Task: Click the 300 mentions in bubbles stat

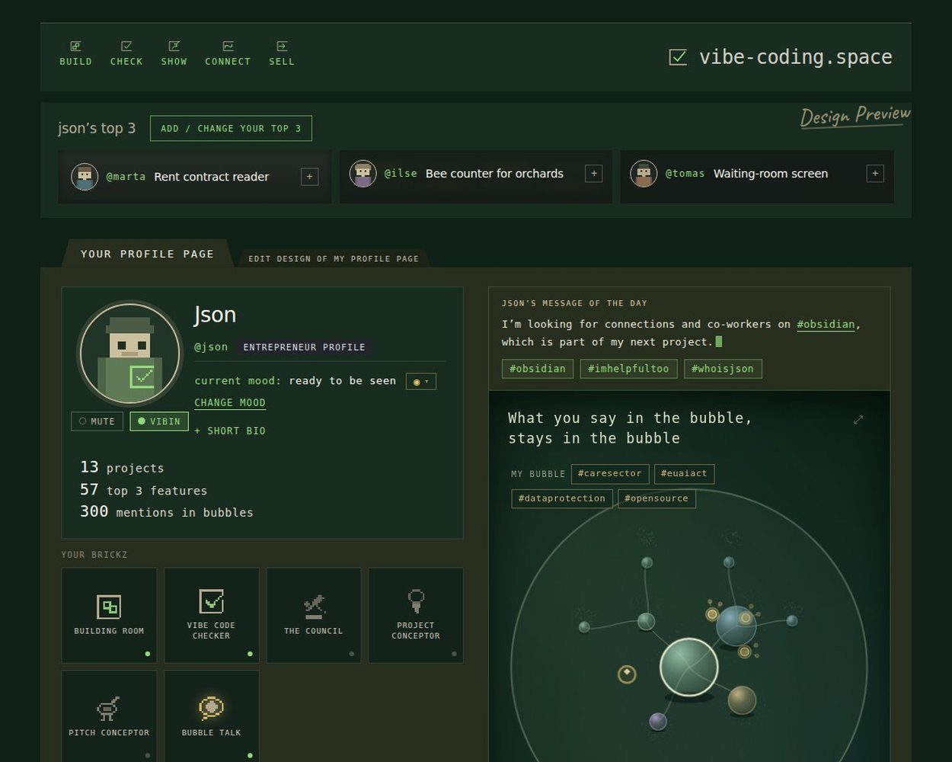Action: (x=167, y=512)
